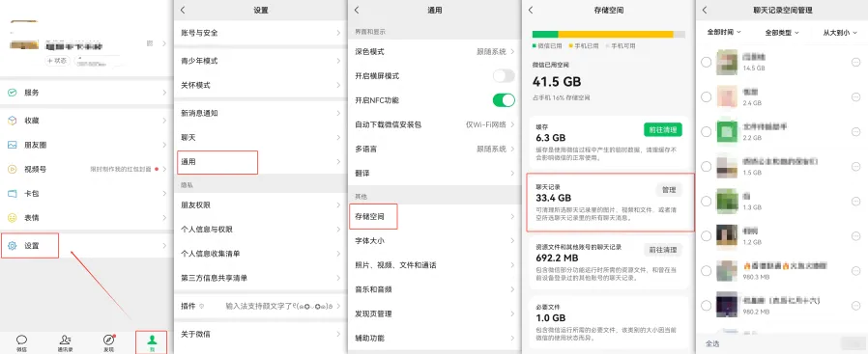
Task: Select the radio circle of the 980.3 MB chat
Action: (706, 271)
